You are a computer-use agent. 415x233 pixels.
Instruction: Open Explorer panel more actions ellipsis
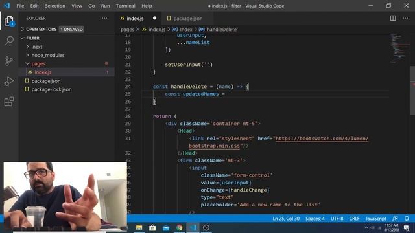click(104, 18)
